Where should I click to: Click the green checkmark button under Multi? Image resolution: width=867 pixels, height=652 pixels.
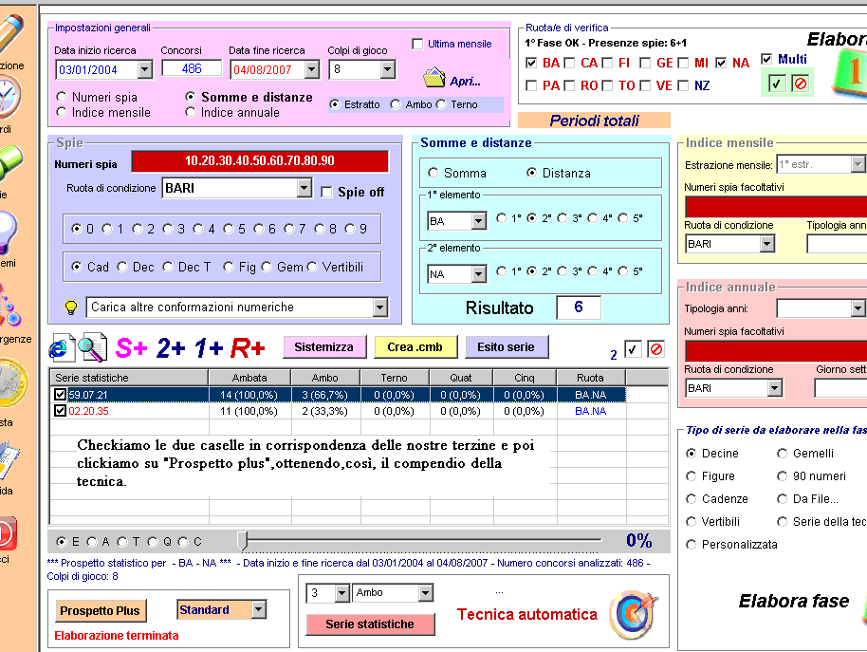[x=776, y=84]
